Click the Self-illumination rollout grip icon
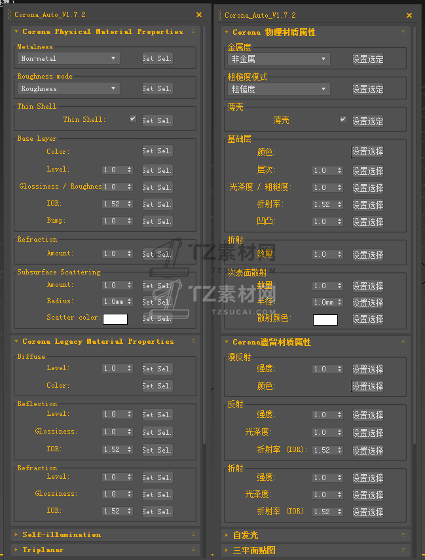Image resolution: width=425 pixels, height=560 pixels. (x=193, y=534)
